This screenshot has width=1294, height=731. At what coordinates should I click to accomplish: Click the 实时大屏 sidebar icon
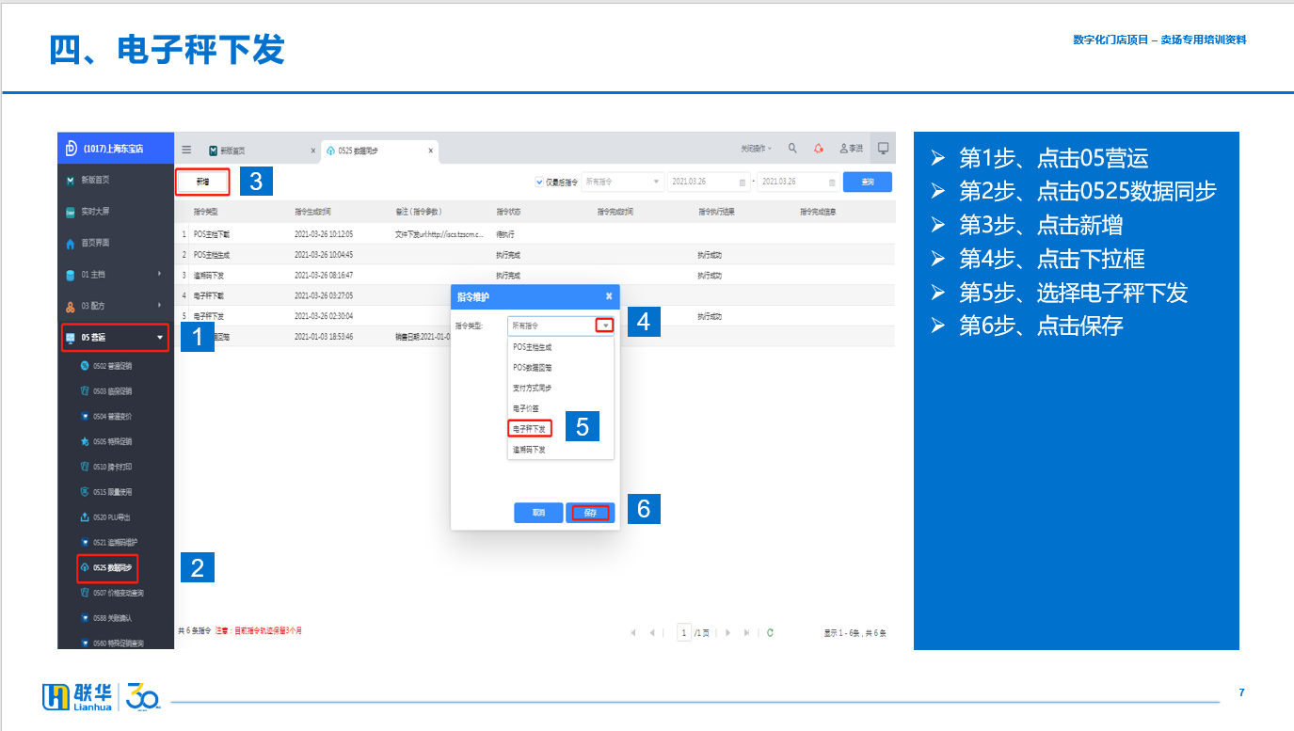point(70,212)
